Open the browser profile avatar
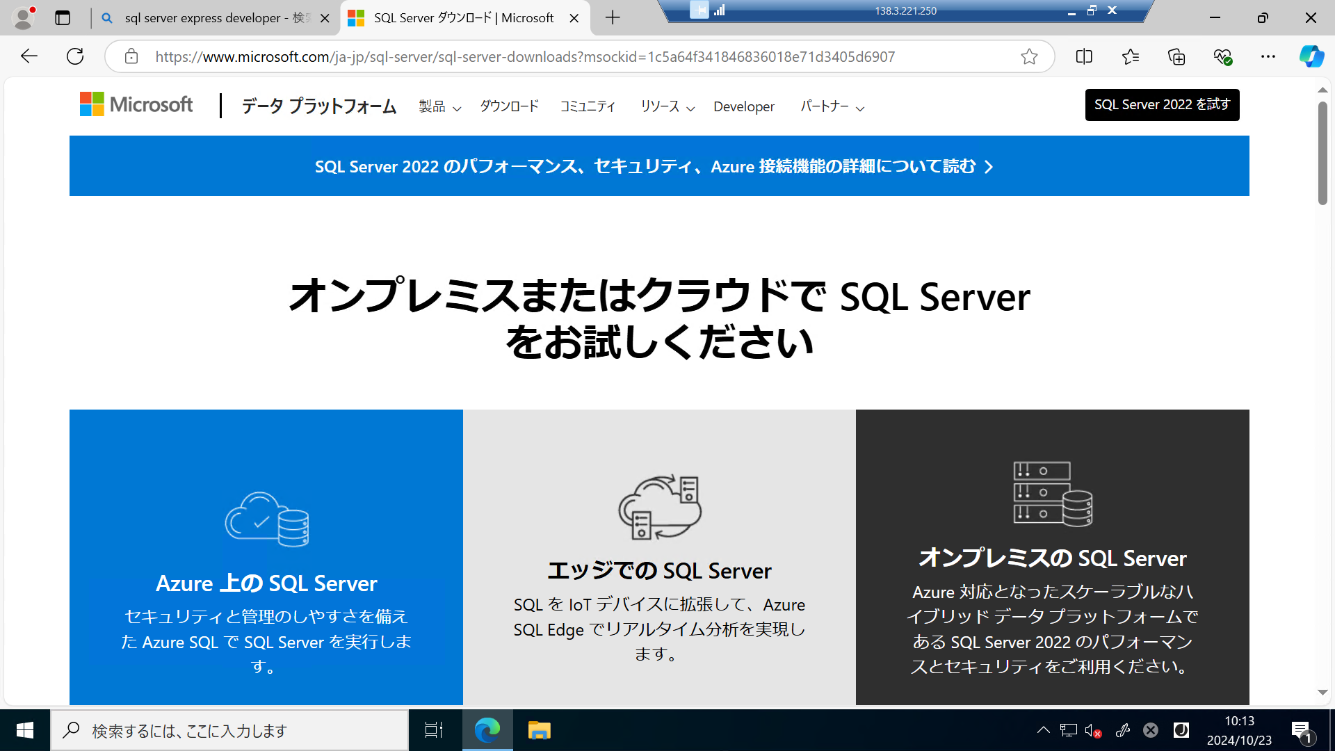The height and width of the screenshot is (751, 1335). [24, 17]
